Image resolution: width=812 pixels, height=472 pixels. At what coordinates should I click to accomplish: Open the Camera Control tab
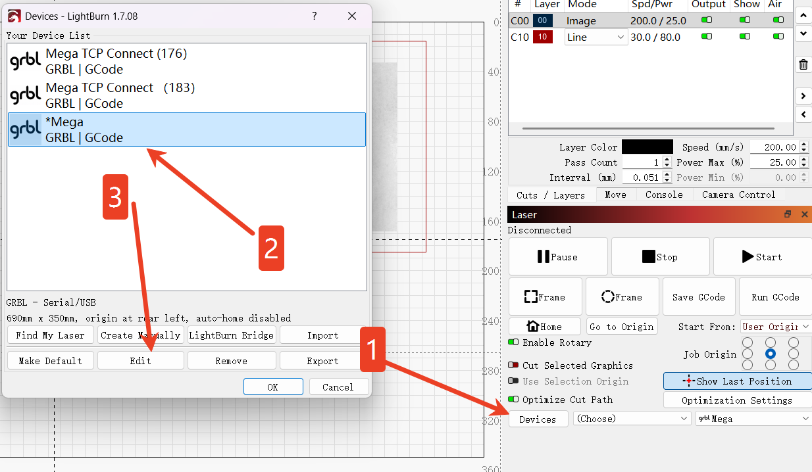(x=738, y=195)
